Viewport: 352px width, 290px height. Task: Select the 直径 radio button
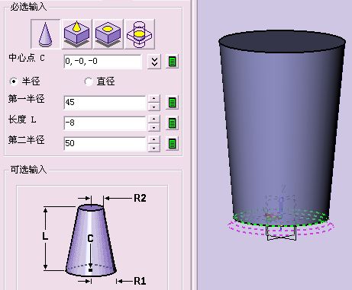tap(89, 81)
